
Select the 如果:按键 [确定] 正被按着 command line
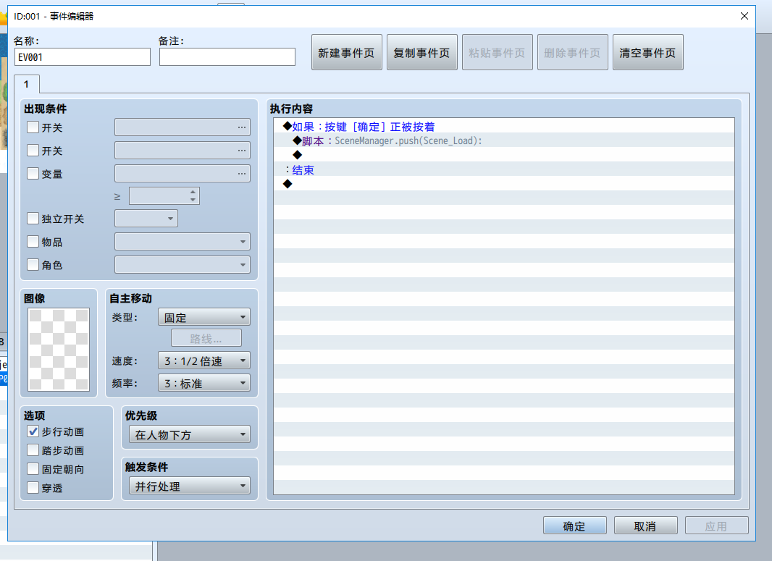(503, 127)
